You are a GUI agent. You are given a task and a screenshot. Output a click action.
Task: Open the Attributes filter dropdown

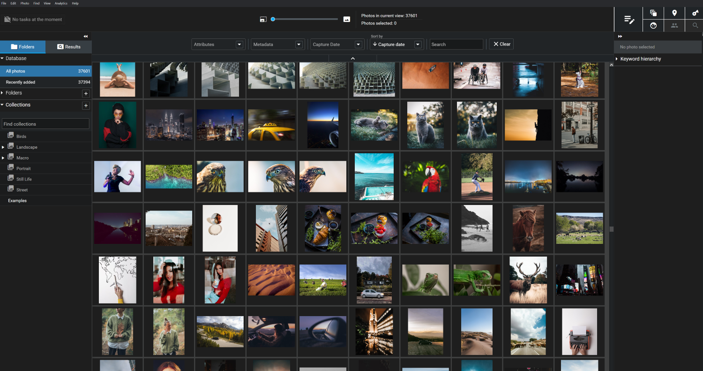coord(219,45)
